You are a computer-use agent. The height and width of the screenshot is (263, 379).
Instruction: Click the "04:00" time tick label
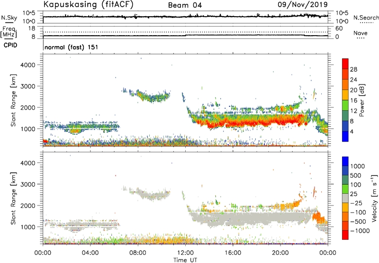click(x=90, y=253)
